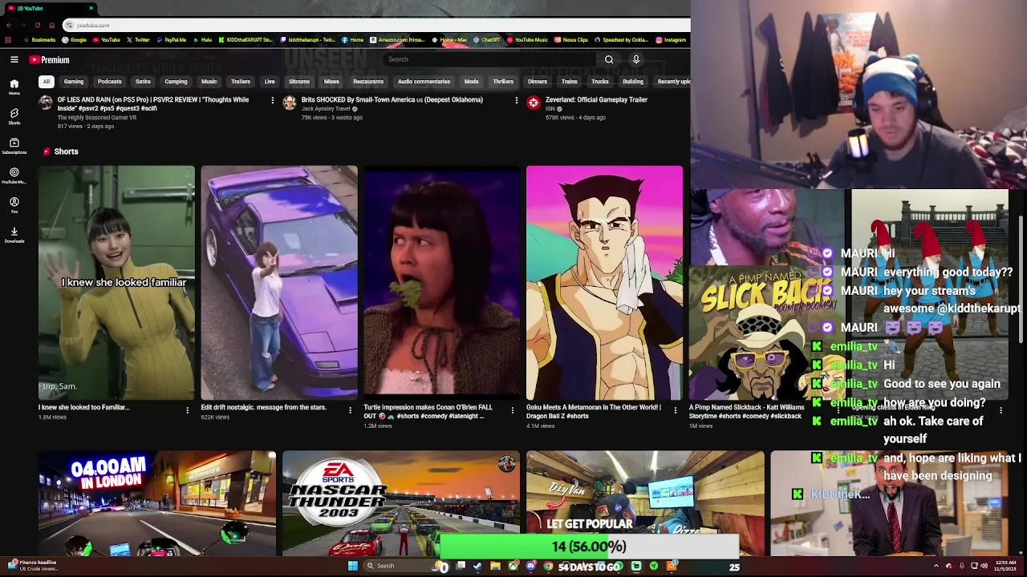1027x577 pixels.
Task: Open options for Turtle impression short
Action: point(513,410)
